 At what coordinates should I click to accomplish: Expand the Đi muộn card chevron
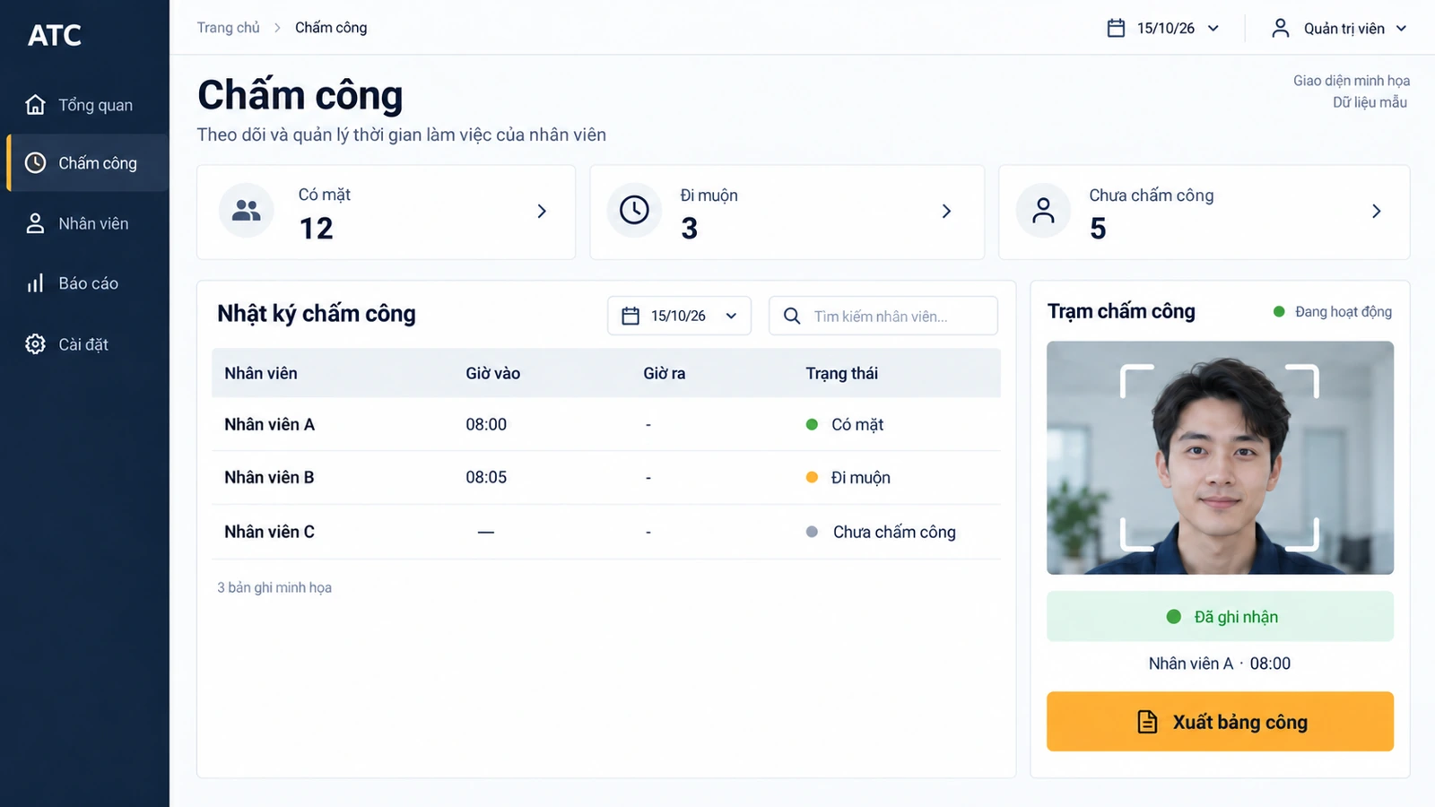pos(946,211)
